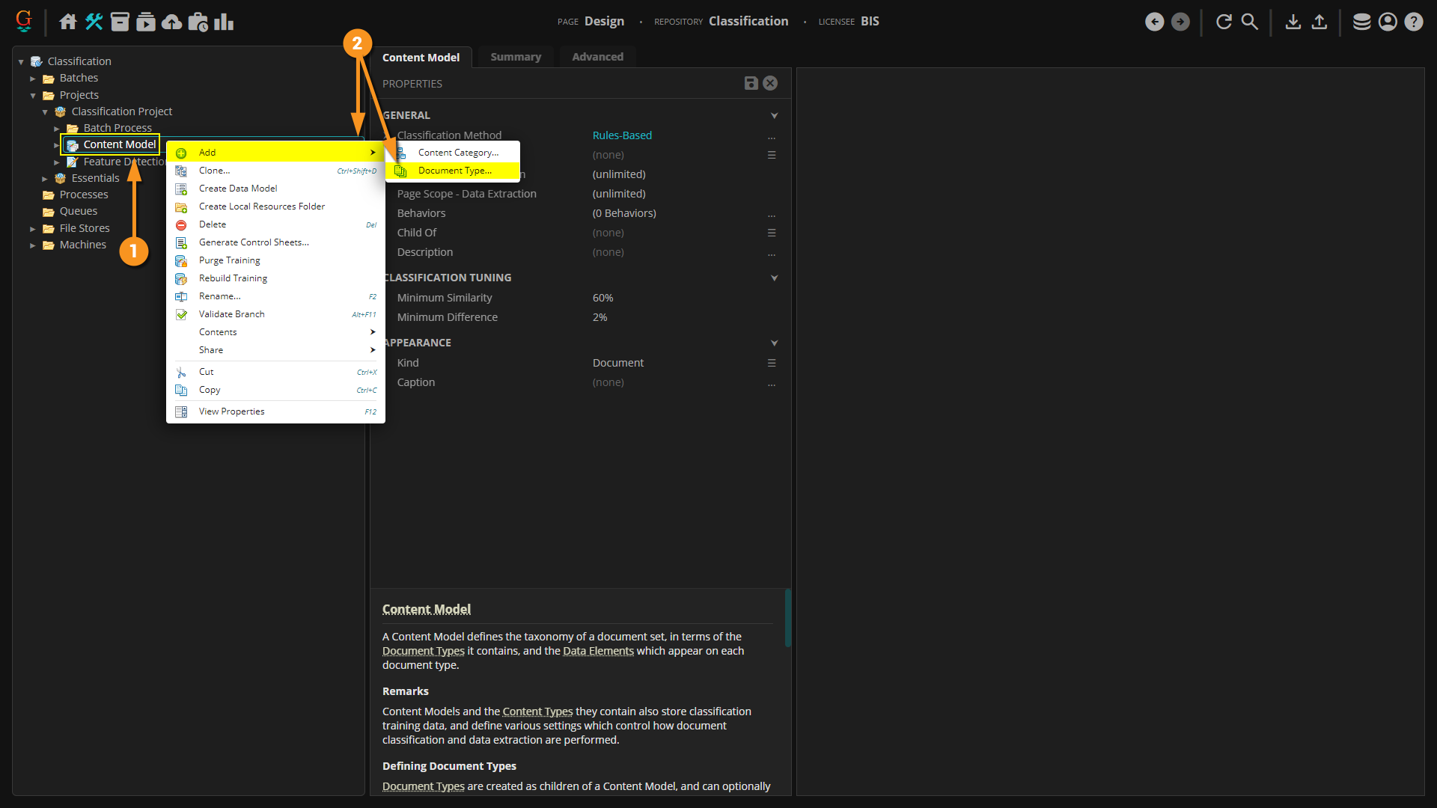1437x808 pixels.
Task: Click the cloud upload icon
Action: pyautogui.click(x=171, y=22)
